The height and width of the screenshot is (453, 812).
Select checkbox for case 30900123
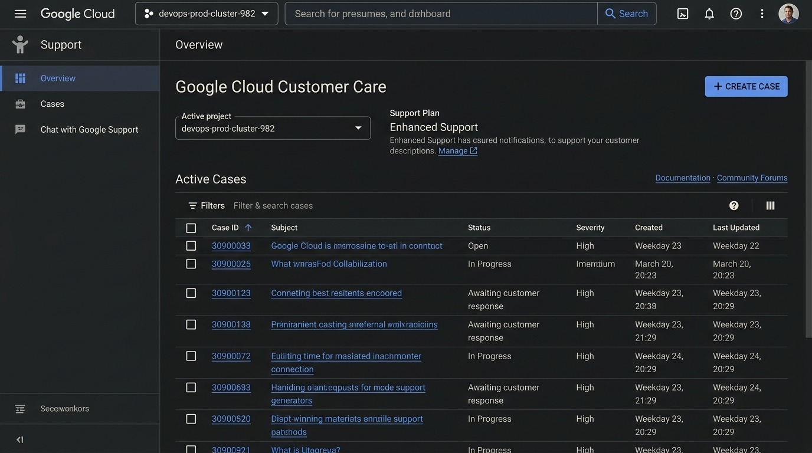coord(191,293)
